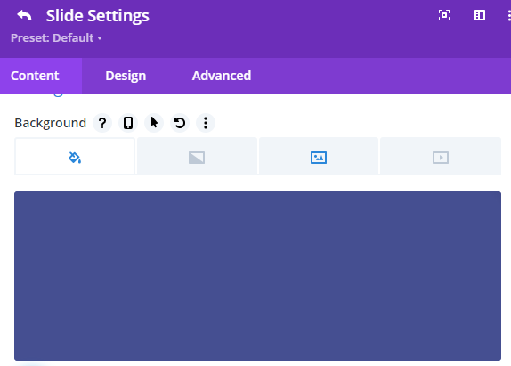511x366 pixels.
Task: Toggle responsive device editing for Background
Action: pos(128,123)
